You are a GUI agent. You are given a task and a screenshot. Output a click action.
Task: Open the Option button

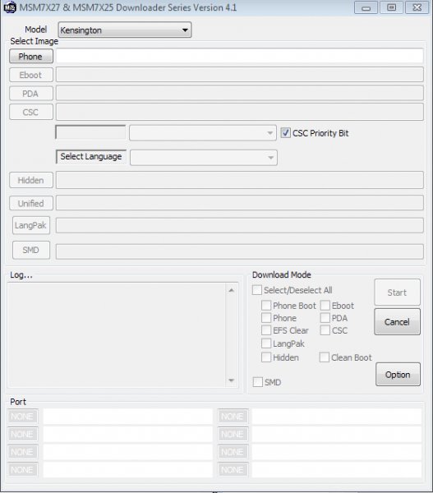(398, 374)
